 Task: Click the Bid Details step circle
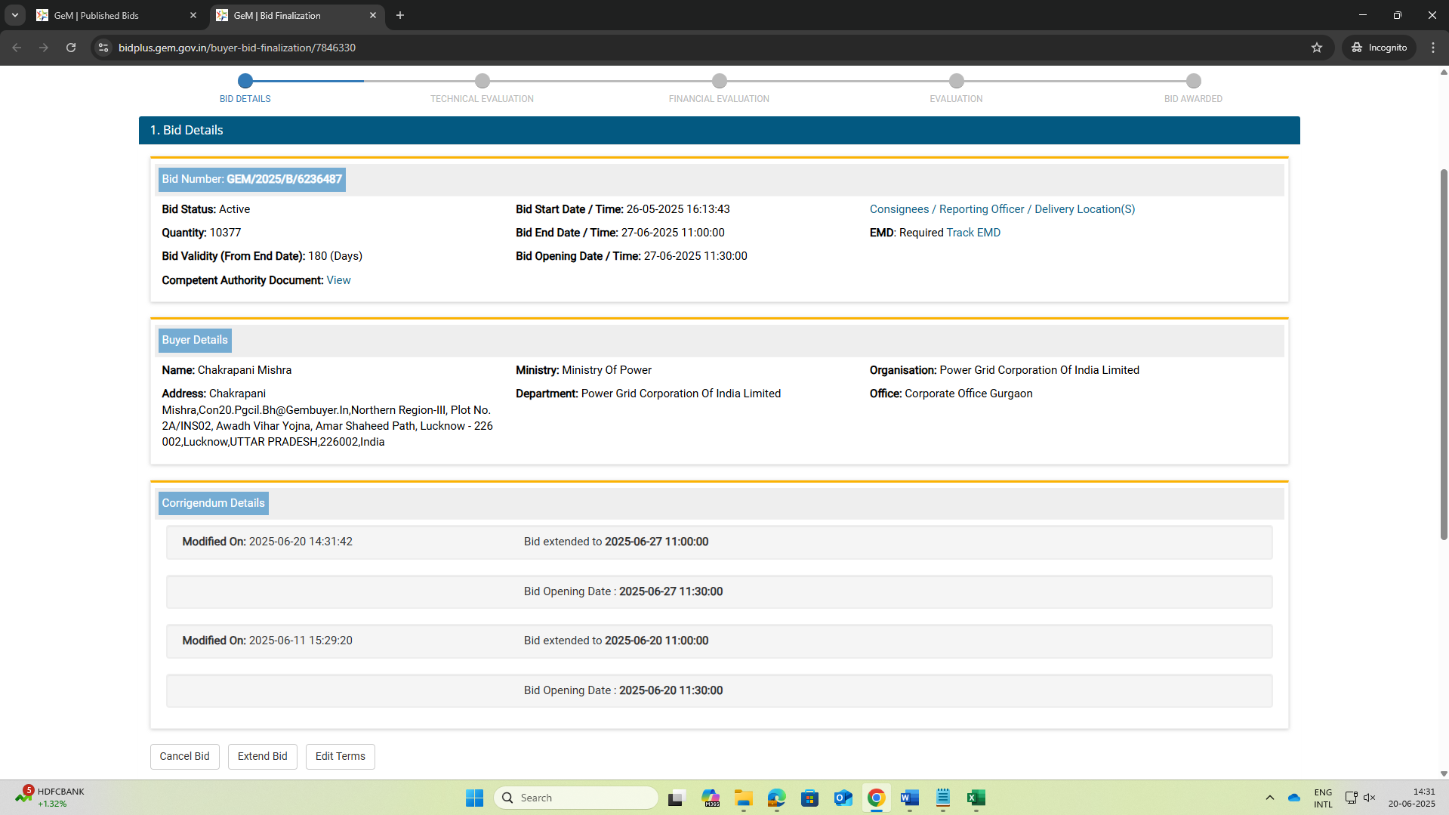[245, 81]
